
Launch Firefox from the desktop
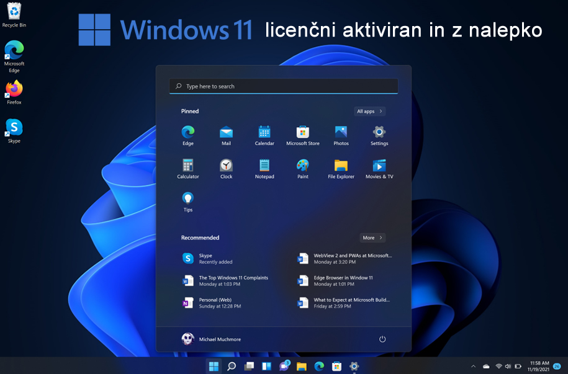click(13, 91)
